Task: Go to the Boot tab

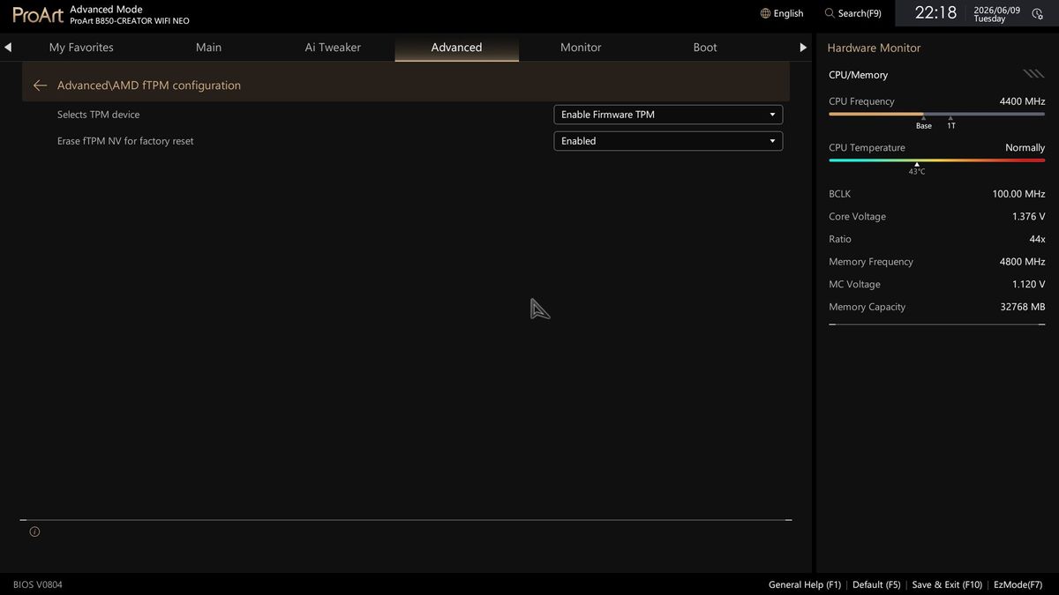Action: [x=705, y=48]
